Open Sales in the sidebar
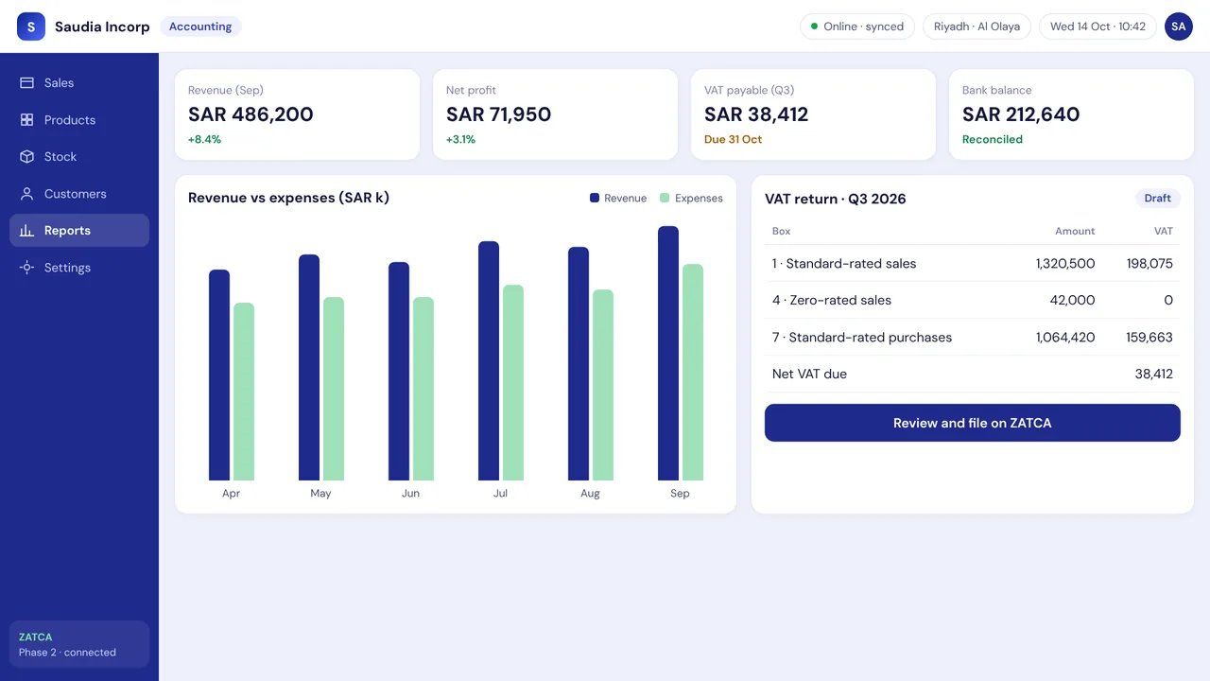1210x681 pixels. point(79,83)
